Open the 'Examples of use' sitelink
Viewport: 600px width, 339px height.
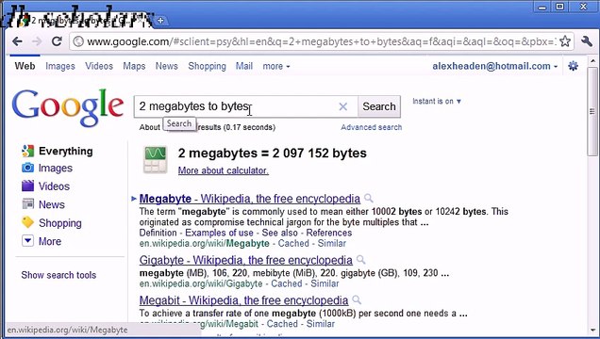[219, 233]
